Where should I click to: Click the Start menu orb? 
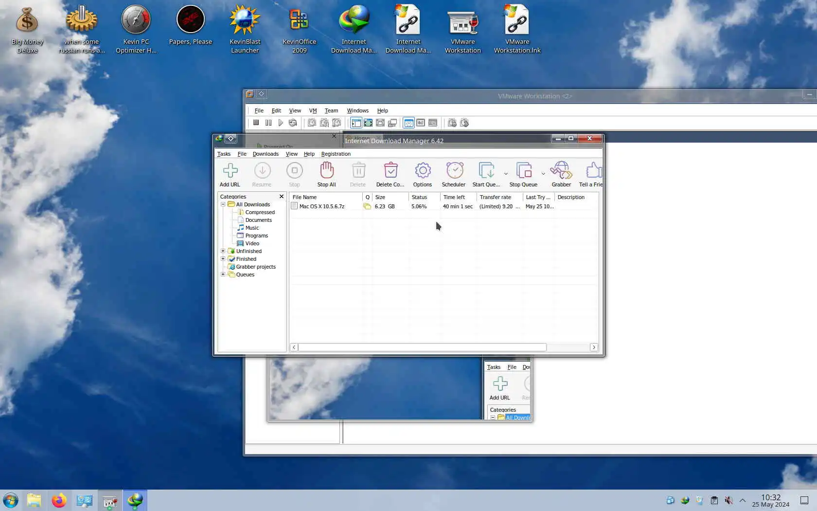click(10, 500)
